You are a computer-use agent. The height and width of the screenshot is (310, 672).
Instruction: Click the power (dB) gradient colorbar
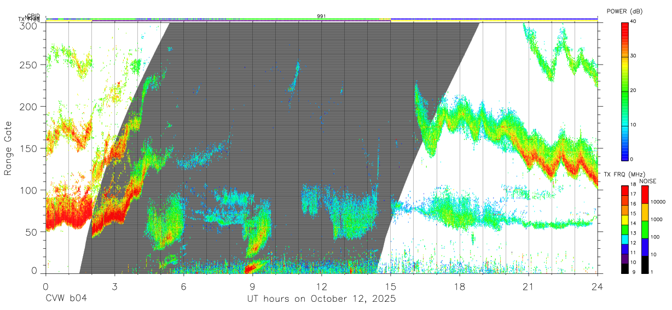click(x=624, y=91)
